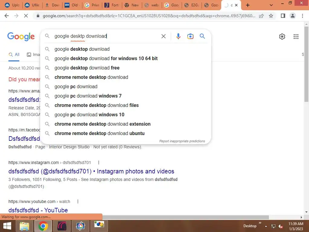Screen dimensions: 309x232
Task: Switch to the Ufile tab
Action: (x=32, y=5)
